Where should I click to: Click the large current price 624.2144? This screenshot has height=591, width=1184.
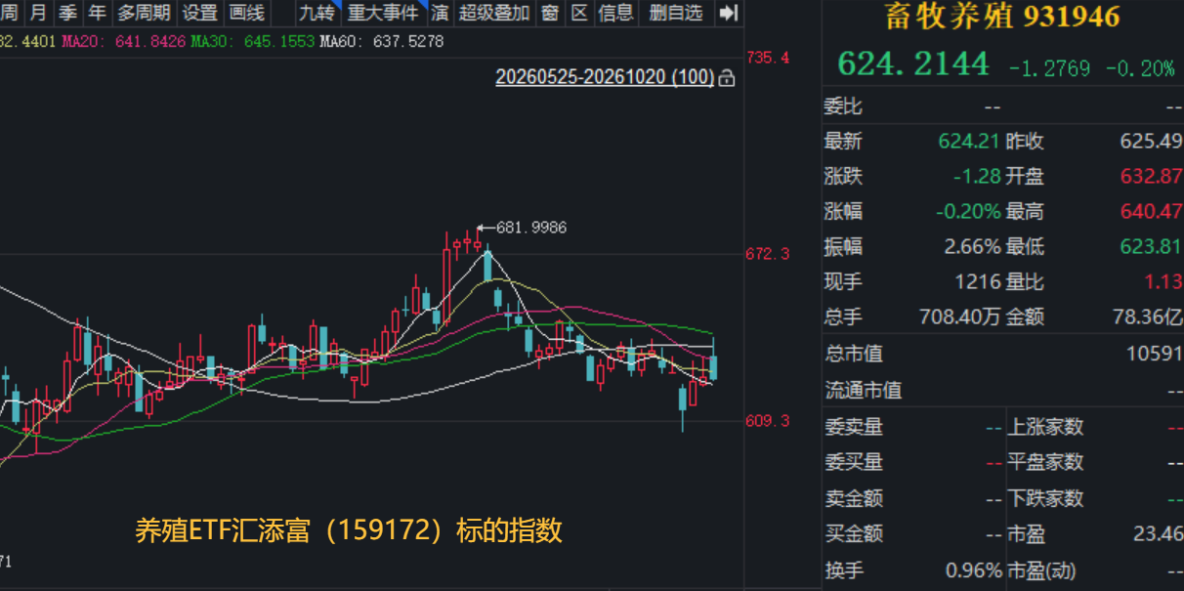point(913,63)
